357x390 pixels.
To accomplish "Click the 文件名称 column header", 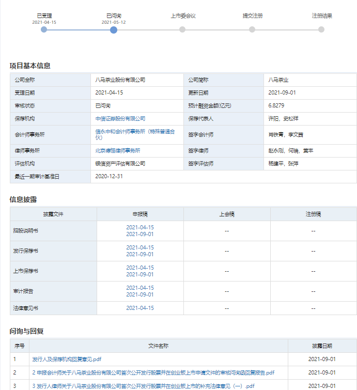I will tap(158, 346).
